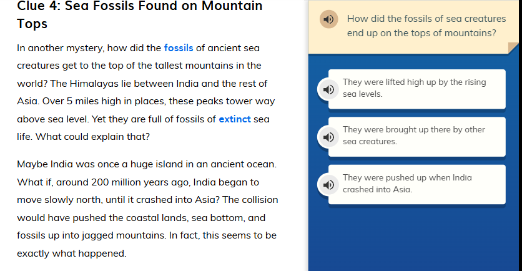This screenshot has height=271, width=522.
Task: Open the 'fossils' vocabulary link
Action: click(x=179, y=47)
